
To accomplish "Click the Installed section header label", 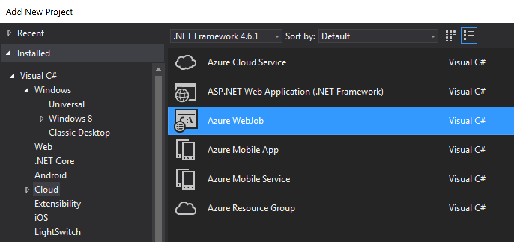I will coord(34,53).
